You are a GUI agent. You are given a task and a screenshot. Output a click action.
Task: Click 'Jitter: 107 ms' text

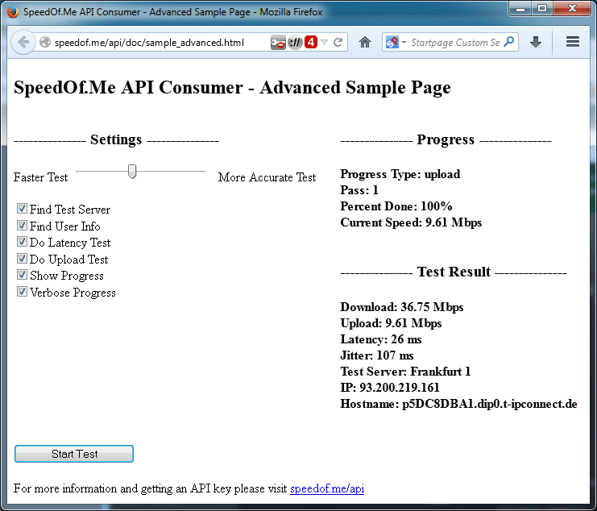[376, 355]
